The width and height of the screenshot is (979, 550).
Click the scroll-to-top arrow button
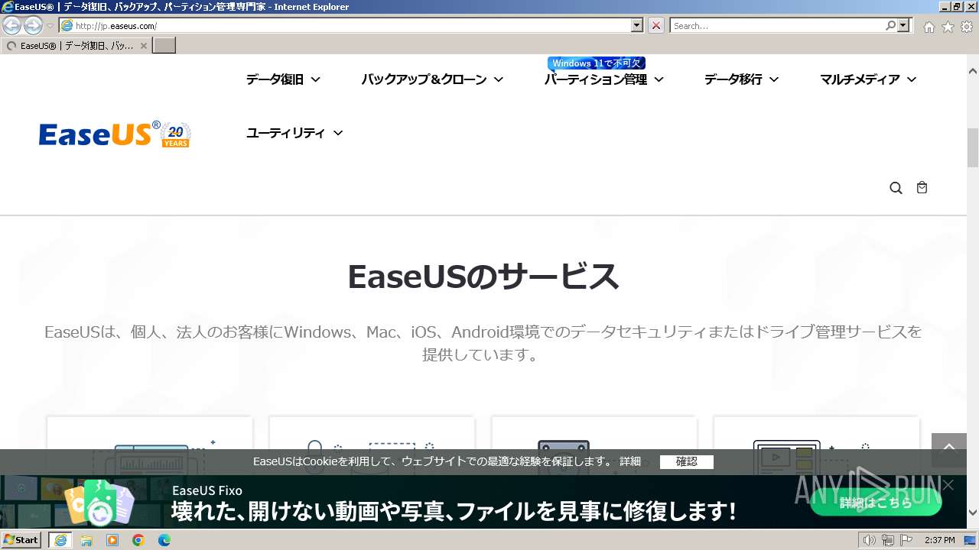coord(949,451)
